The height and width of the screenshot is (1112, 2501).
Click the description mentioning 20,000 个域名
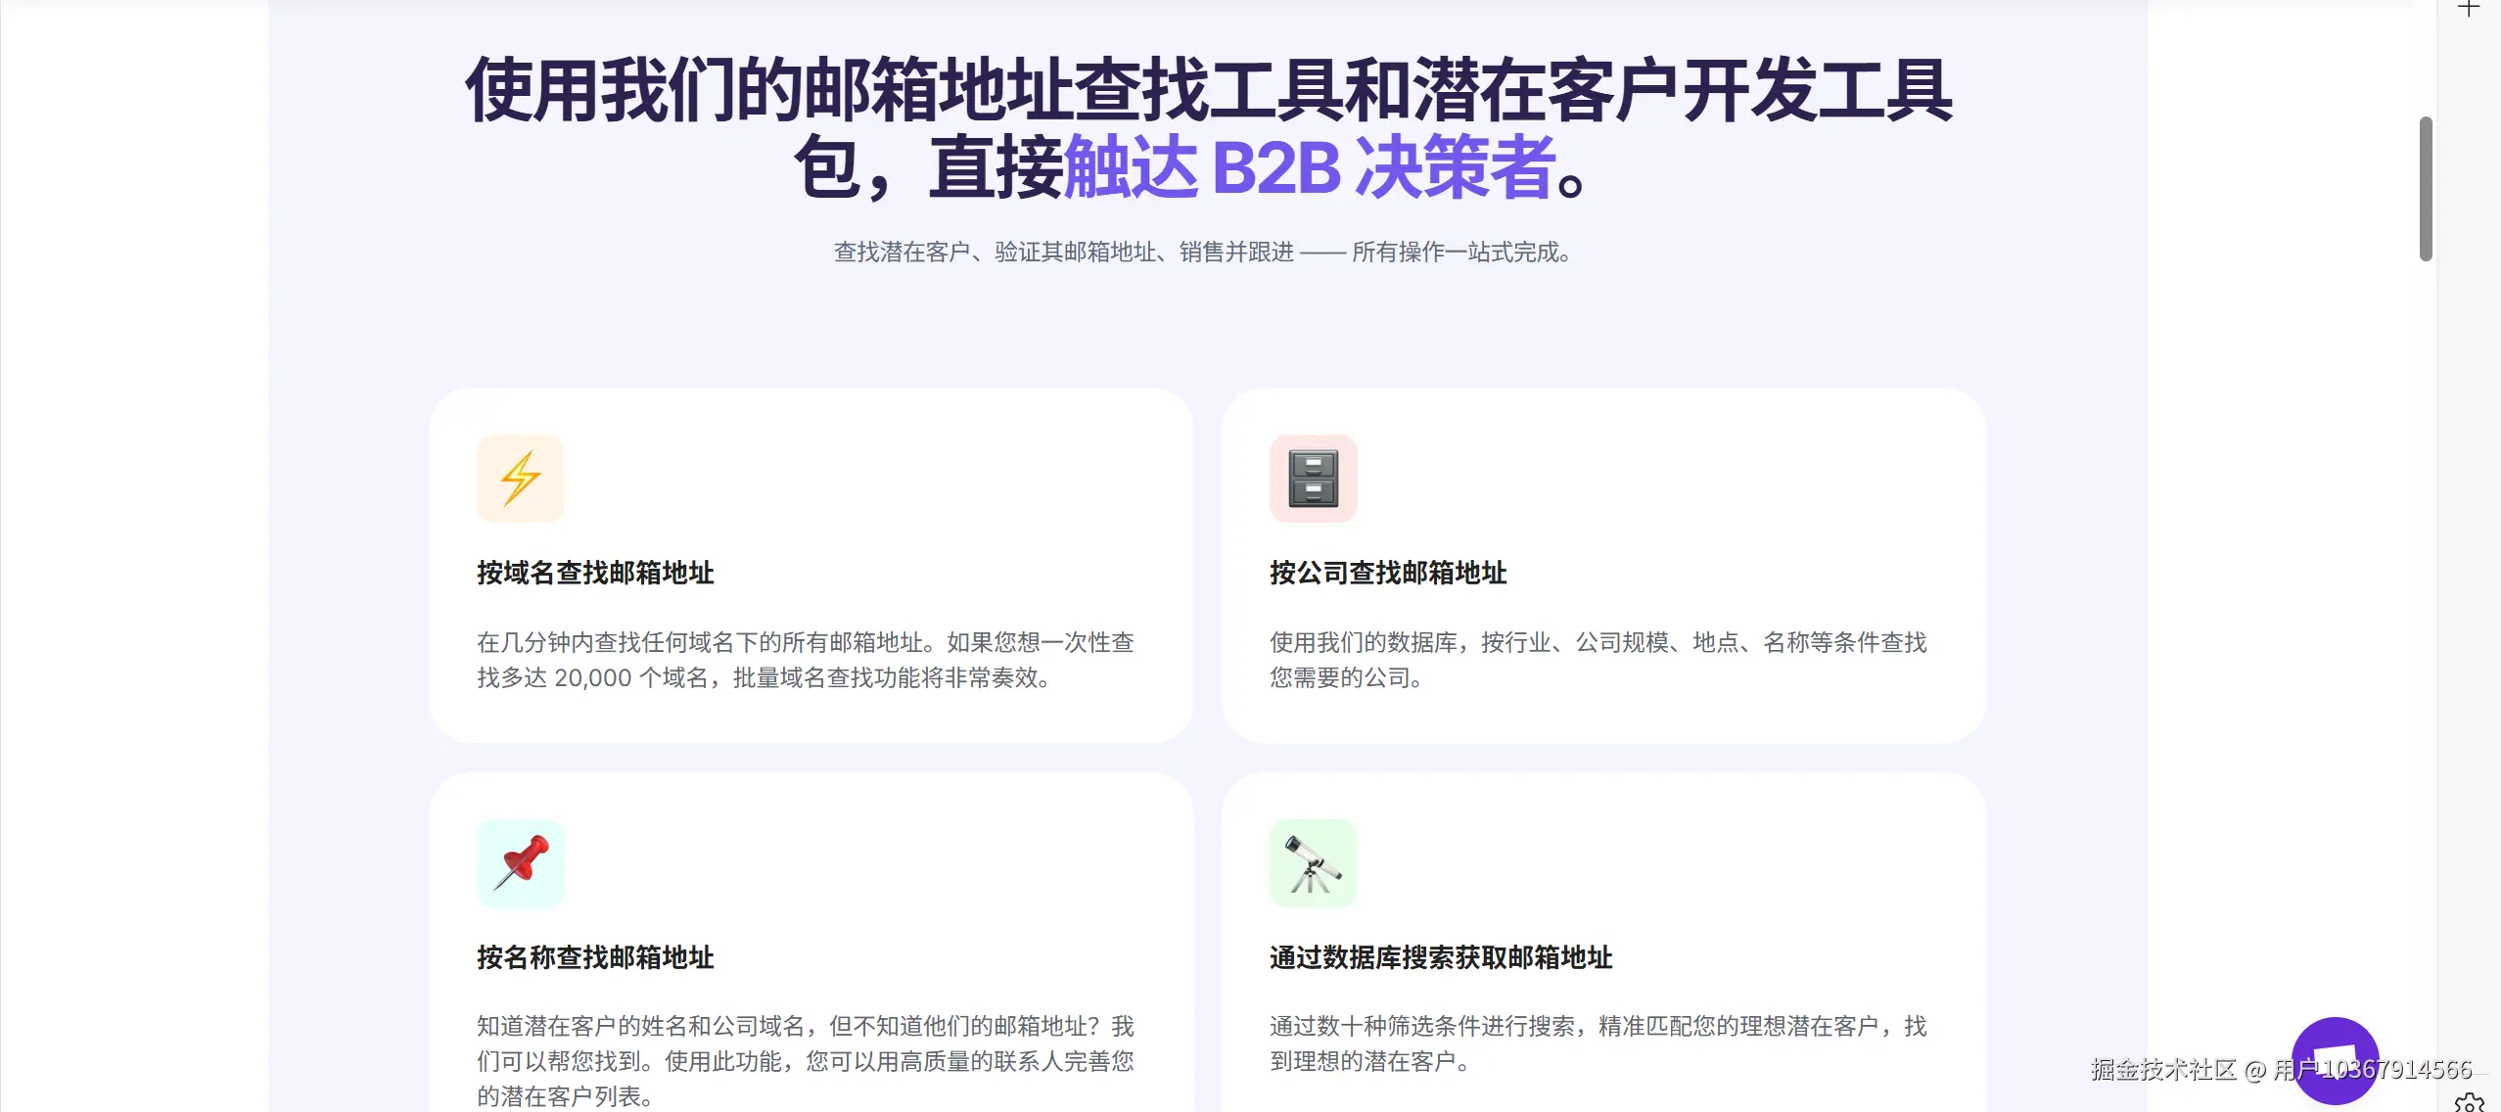point(805,660)
